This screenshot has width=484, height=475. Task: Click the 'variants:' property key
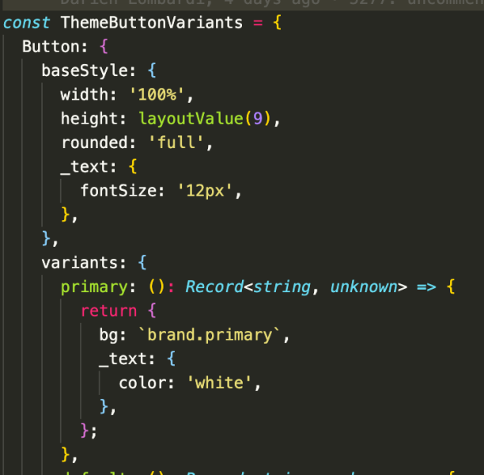pos(84,263)
